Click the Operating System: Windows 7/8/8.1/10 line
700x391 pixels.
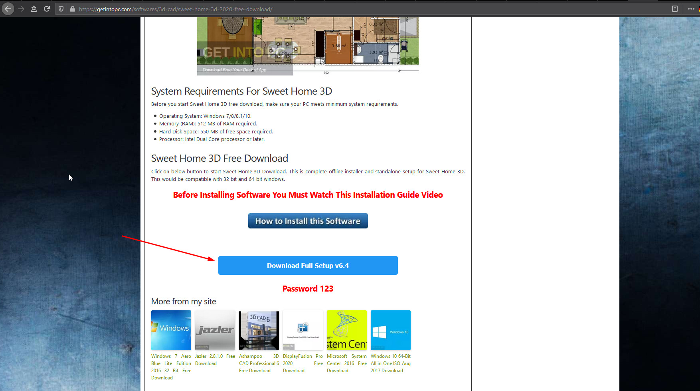(205, 116)
